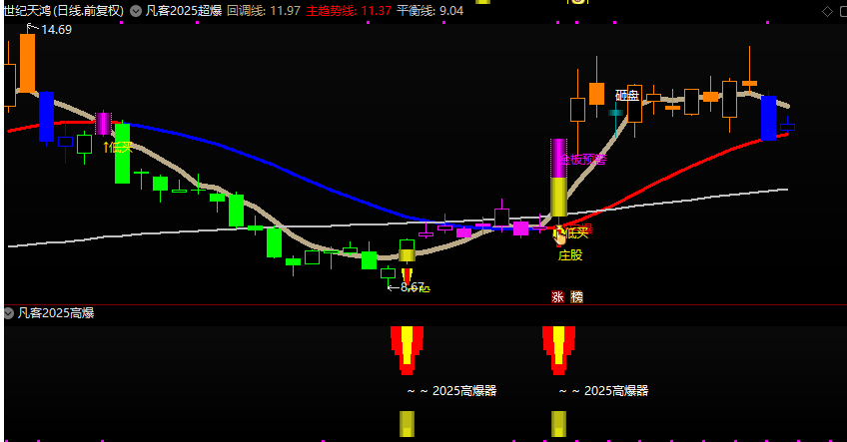Viewport: 847px width, 442px height.
Task: Click the large blue candlestick at right
Action: point(768,118)
